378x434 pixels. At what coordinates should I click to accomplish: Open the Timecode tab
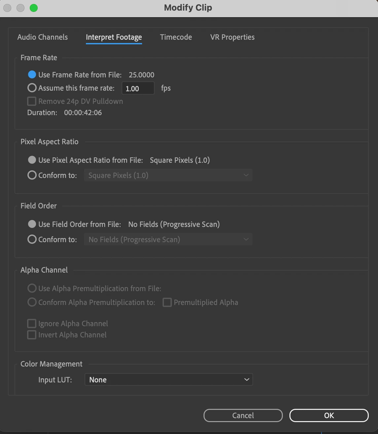(x=176, y=37)
